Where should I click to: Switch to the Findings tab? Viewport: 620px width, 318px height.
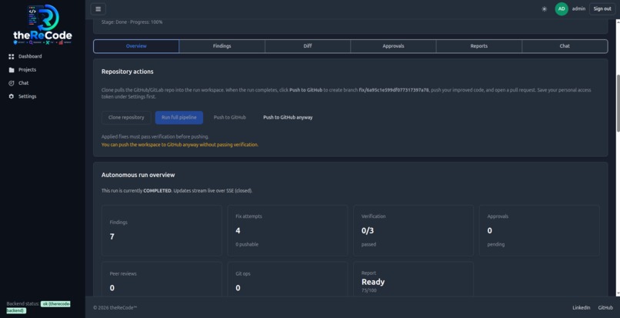point(222,46)
